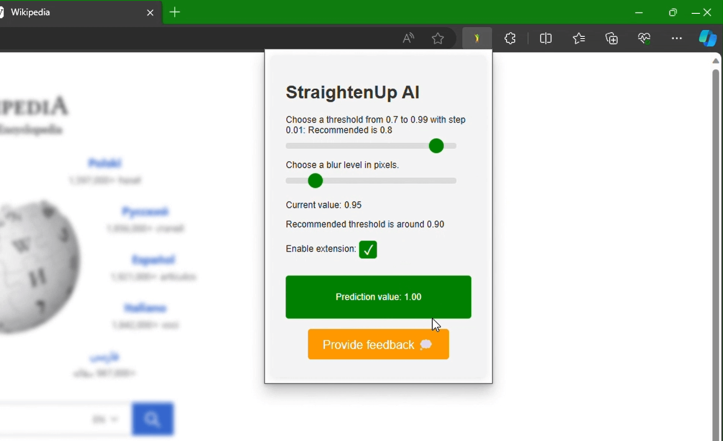
Task: Click the Read aloud icon in toolbar
Action: [408, 38]
